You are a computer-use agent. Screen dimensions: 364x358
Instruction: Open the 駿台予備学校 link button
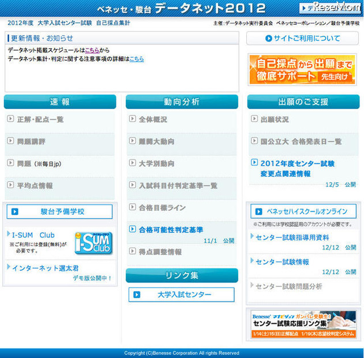click(59, 212)
